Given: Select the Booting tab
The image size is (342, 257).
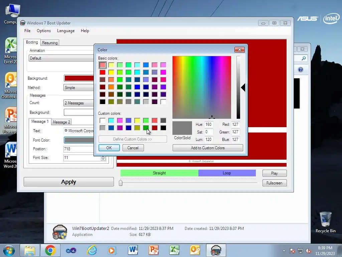Looking at the screenshot, I should point(32,42).
